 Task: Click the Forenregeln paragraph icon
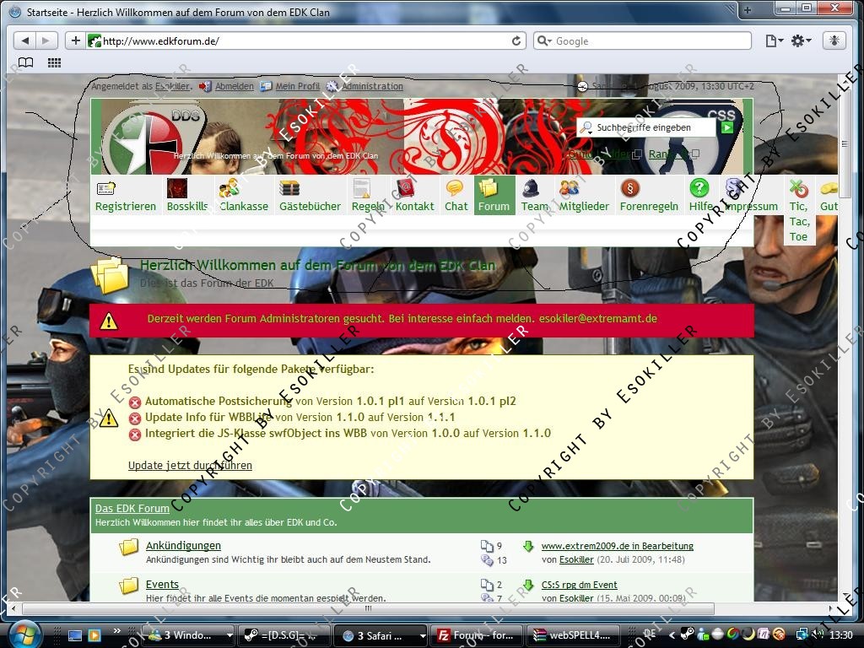click(629, 188)
